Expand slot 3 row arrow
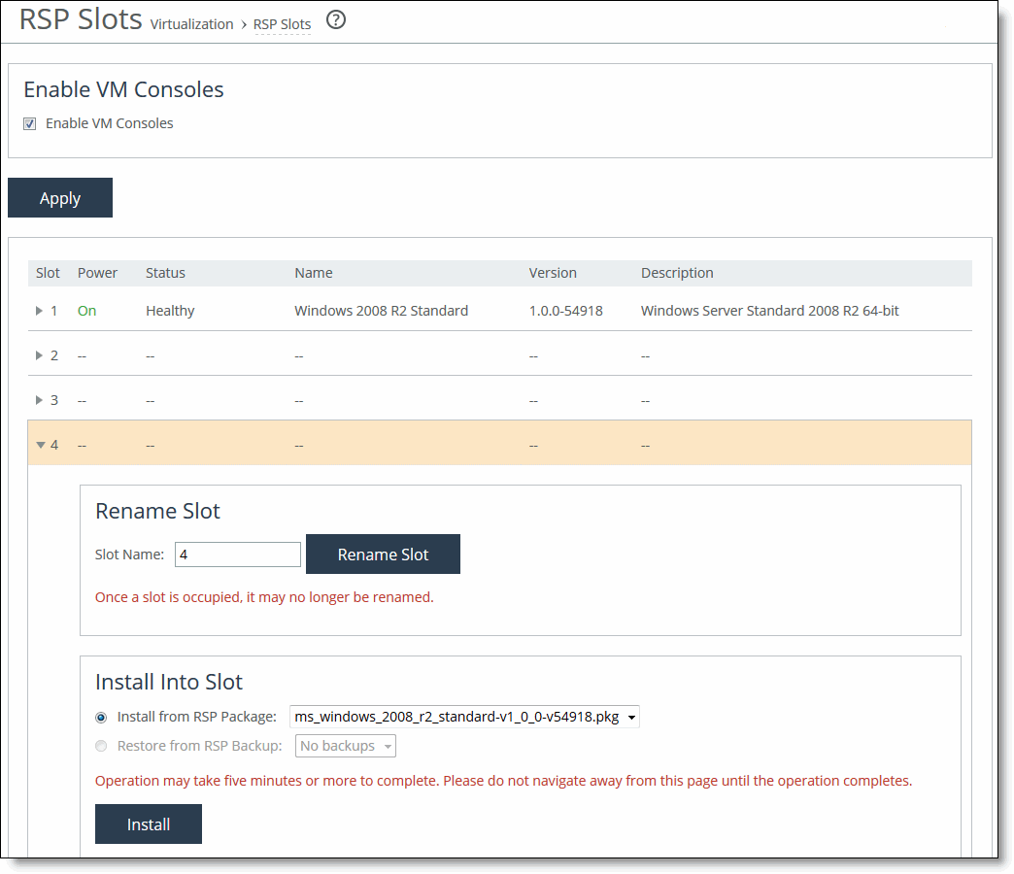The image size is (1014, 874). point(39,400)
